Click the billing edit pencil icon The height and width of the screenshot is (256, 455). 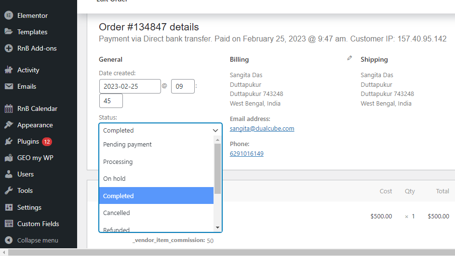coord(349,58)
